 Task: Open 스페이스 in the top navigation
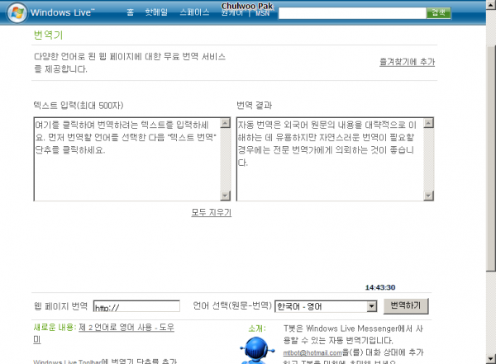tap(194, 12)
